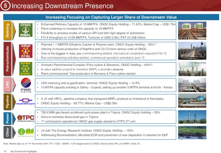Click 'Aromatic Petrochemical Complex' bullet
221x153 pixels.
(97, 65)
